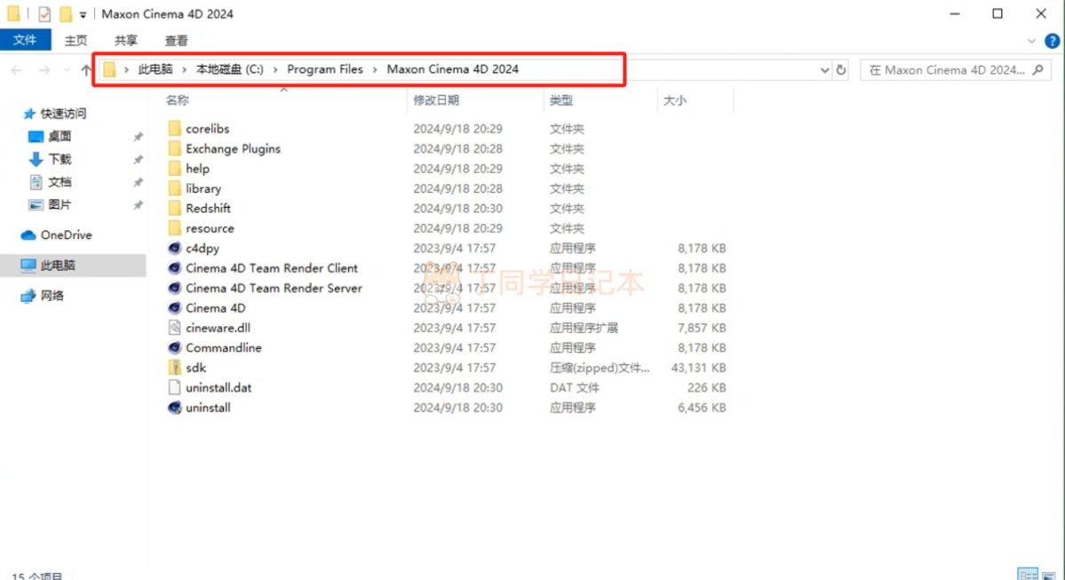
Task: Expand the chevron after 此电脑 in path
Action: pyautogui.click(x=183, y=69)
